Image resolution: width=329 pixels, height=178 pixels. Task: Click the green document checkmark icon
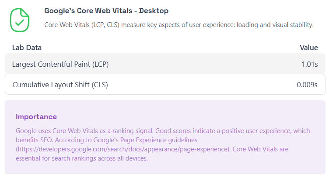click(20, 20)
